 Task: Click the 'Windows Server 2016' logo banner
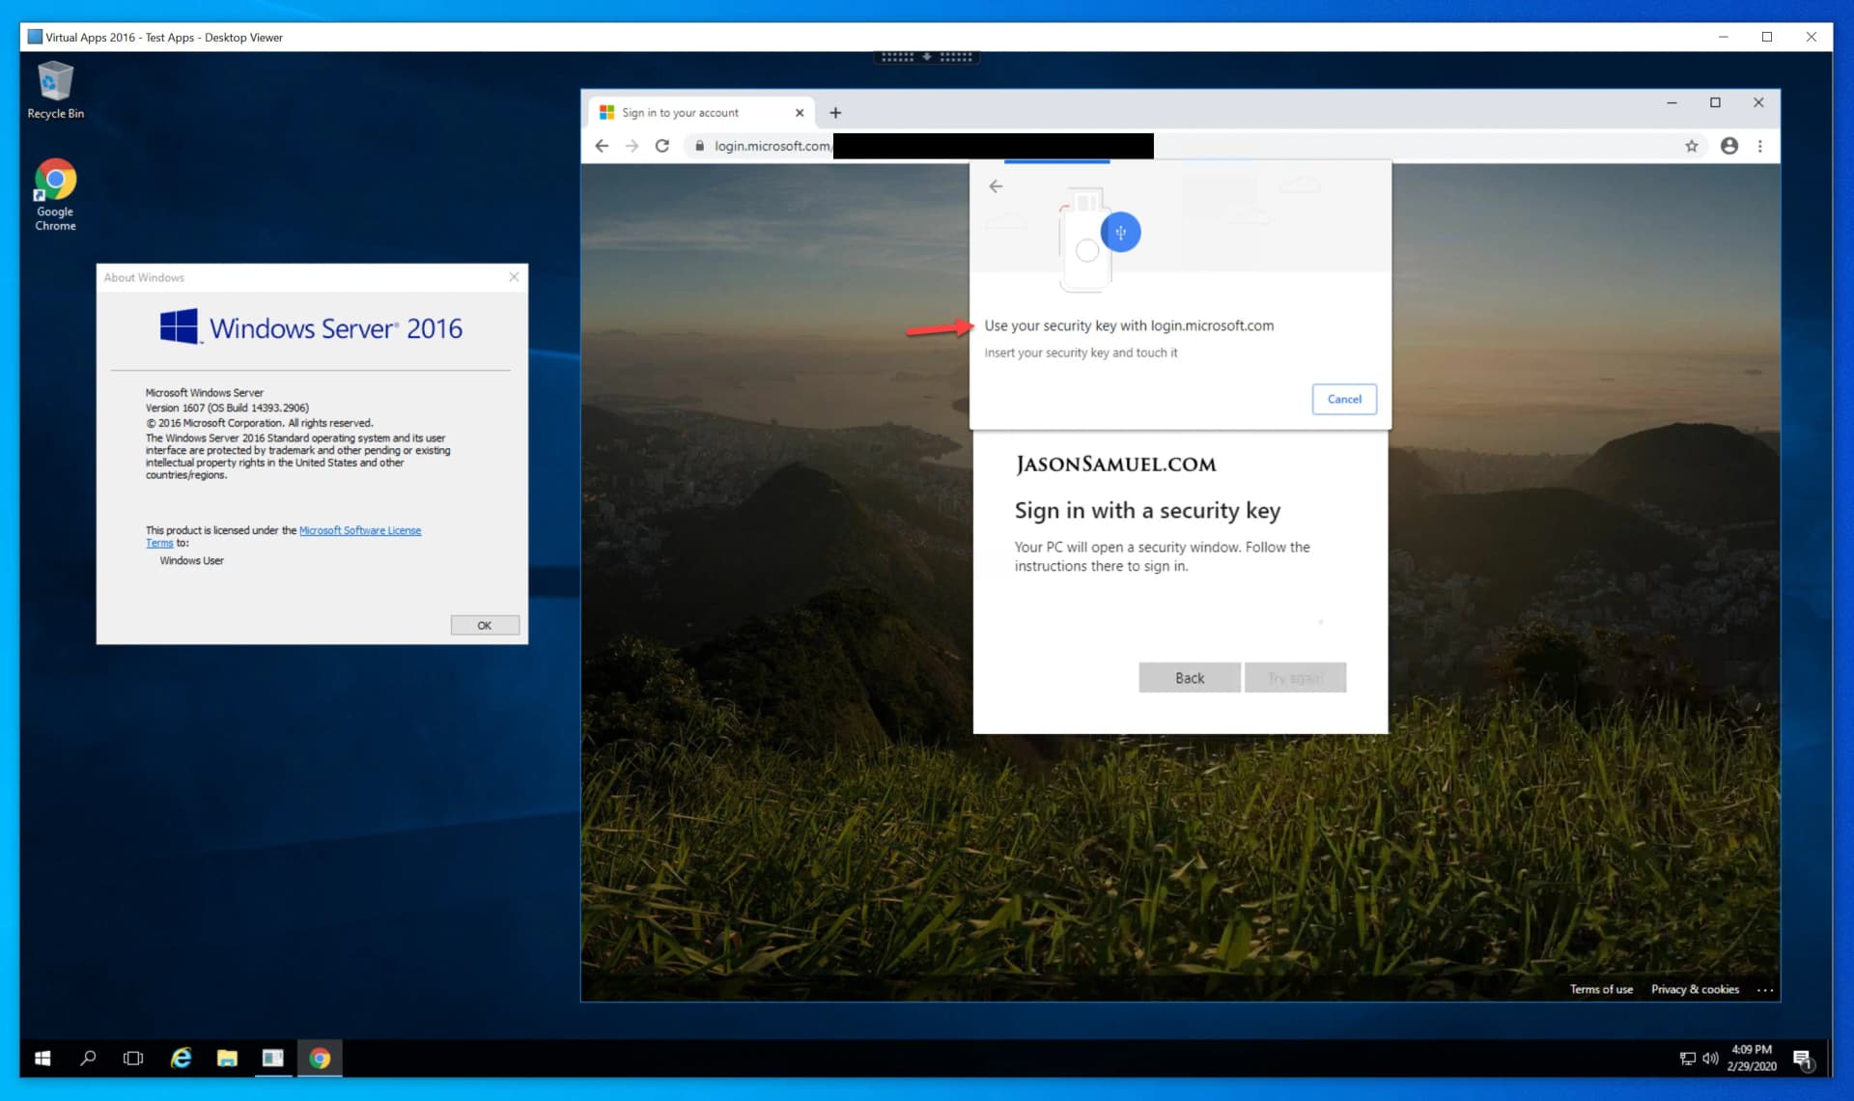(x=311, y=327)
